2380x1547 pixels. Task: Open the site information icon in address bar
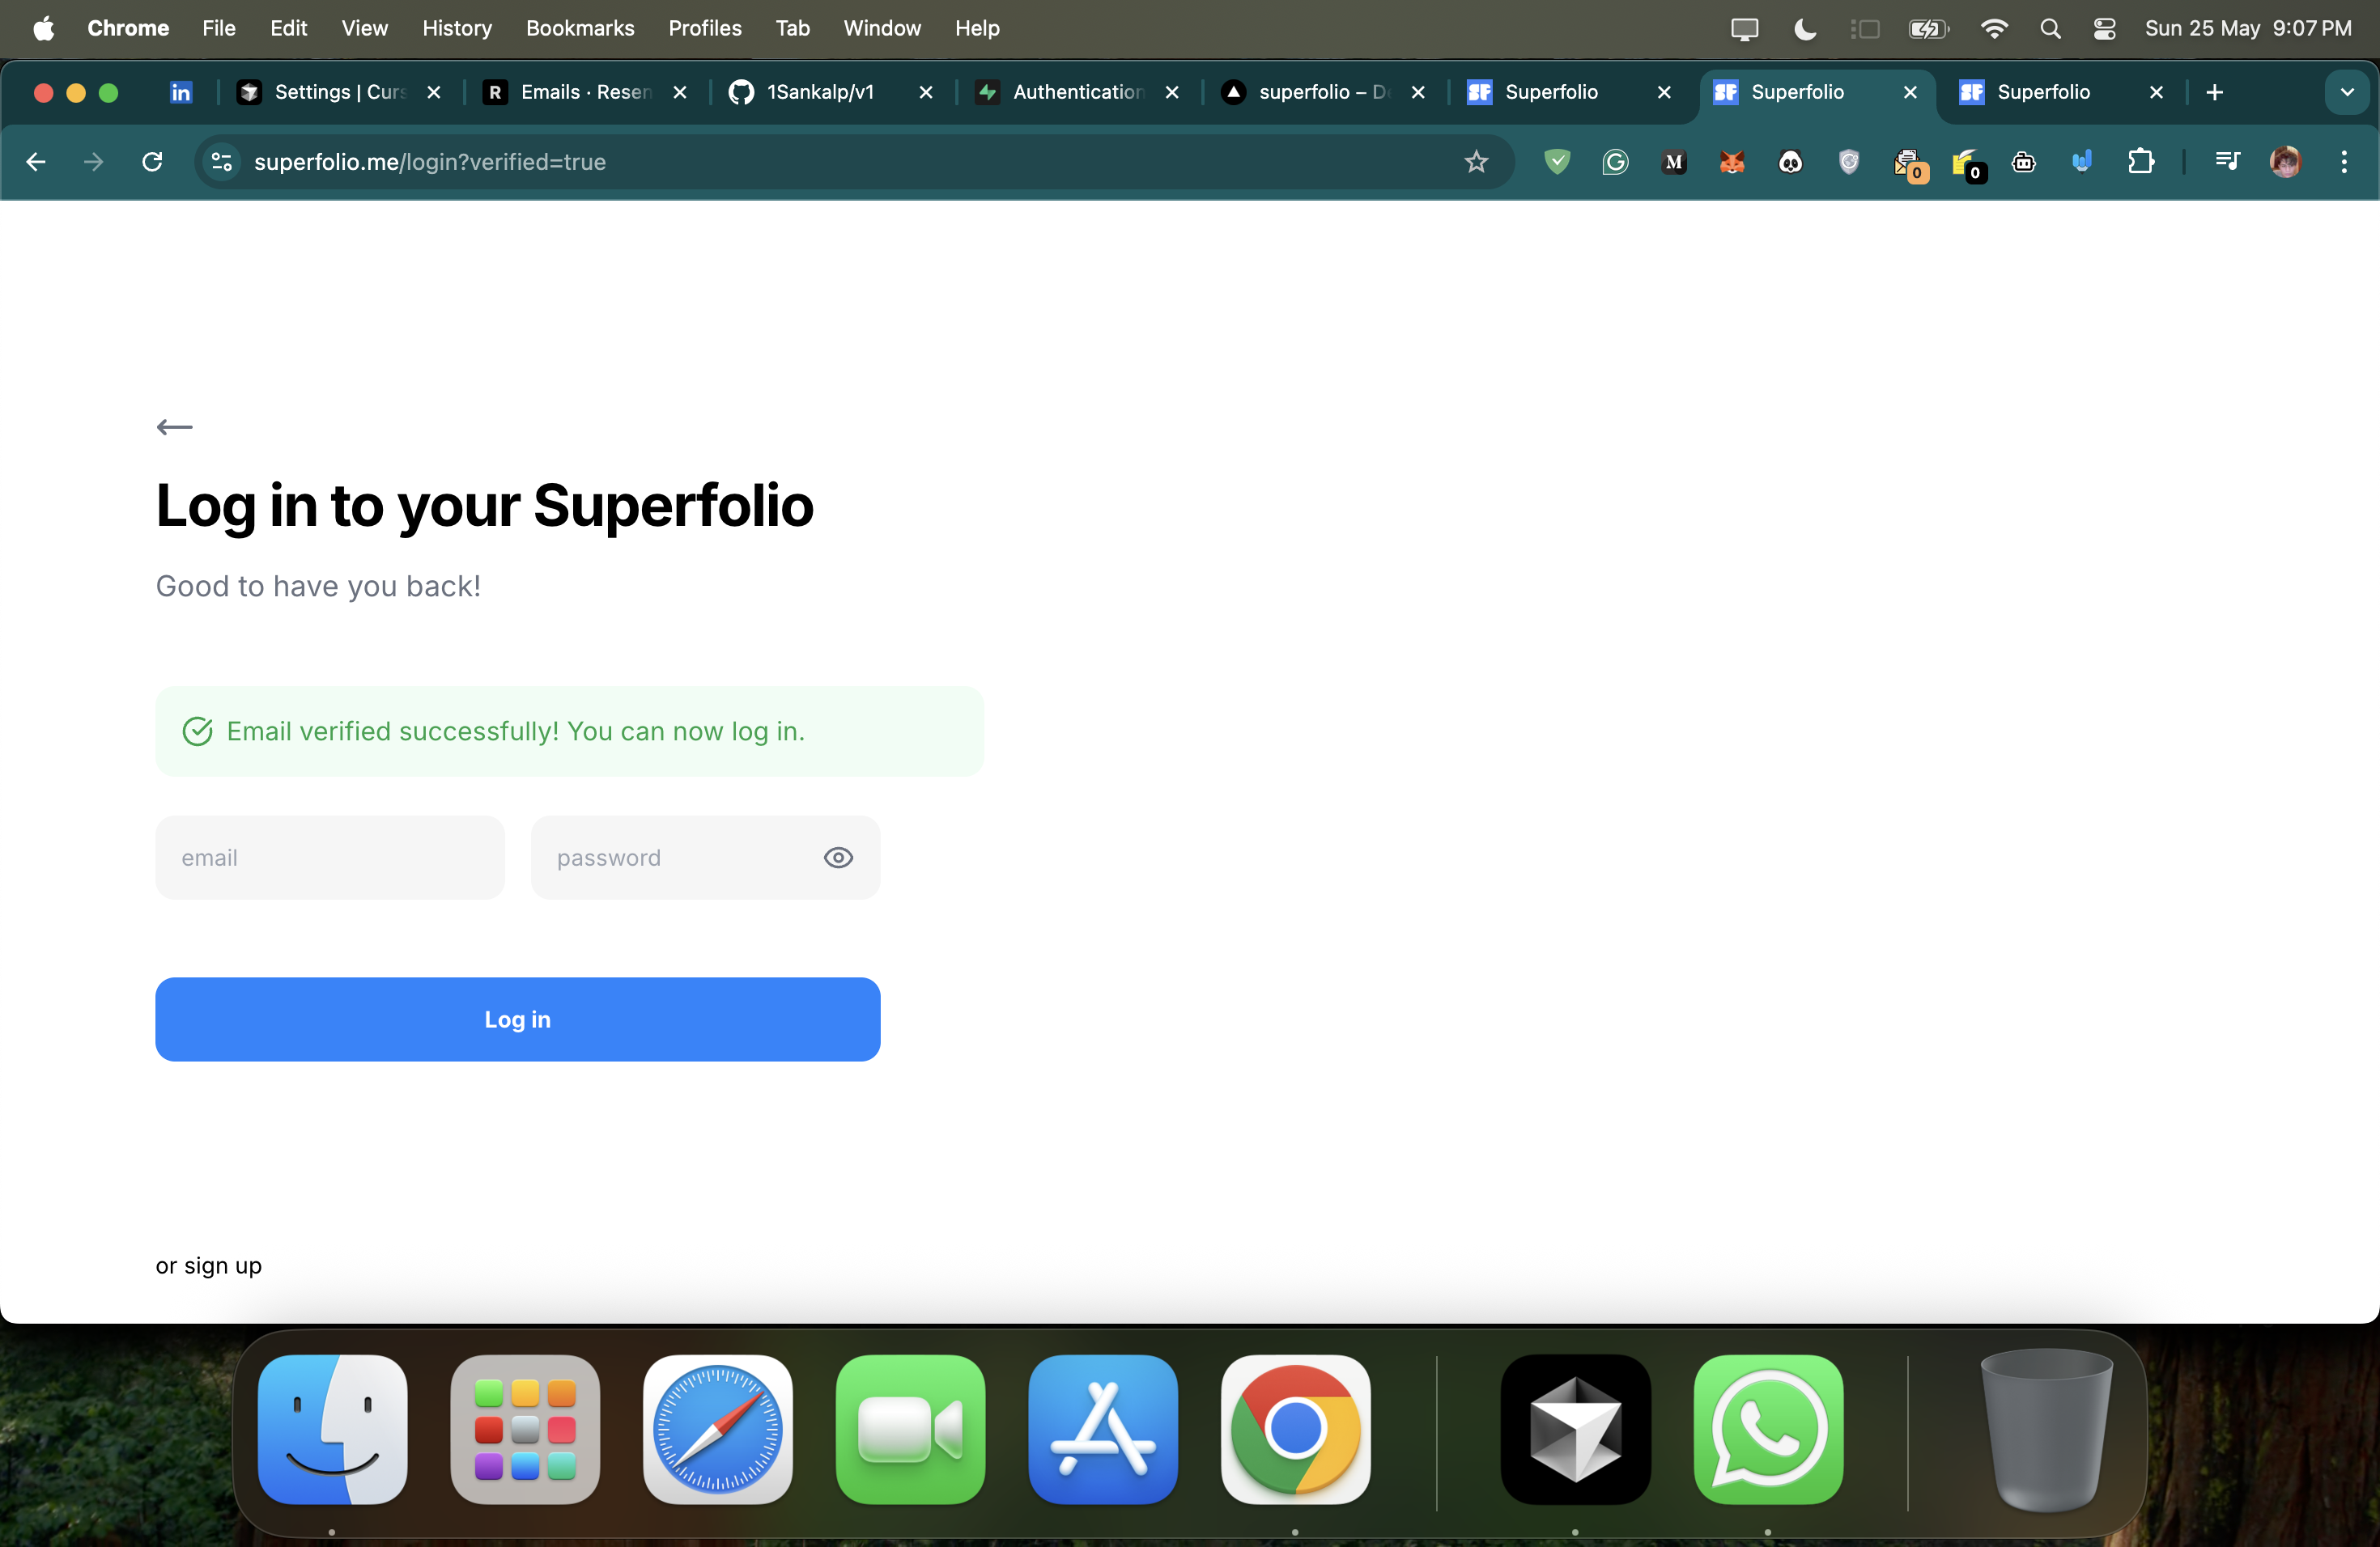222,162
